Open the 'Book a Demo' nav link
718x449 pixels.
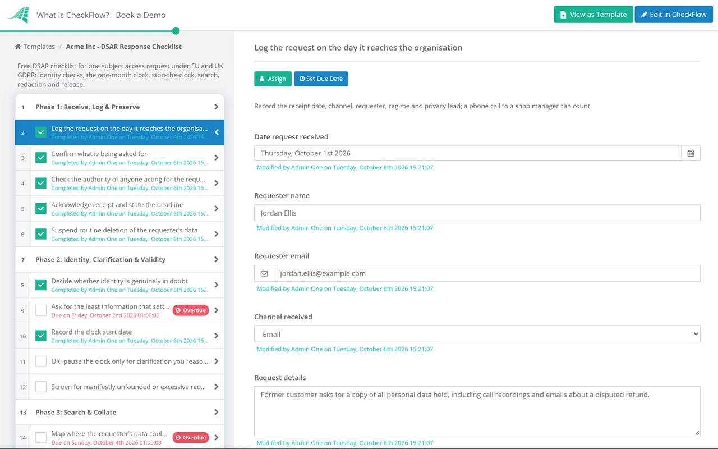[141, 15]
